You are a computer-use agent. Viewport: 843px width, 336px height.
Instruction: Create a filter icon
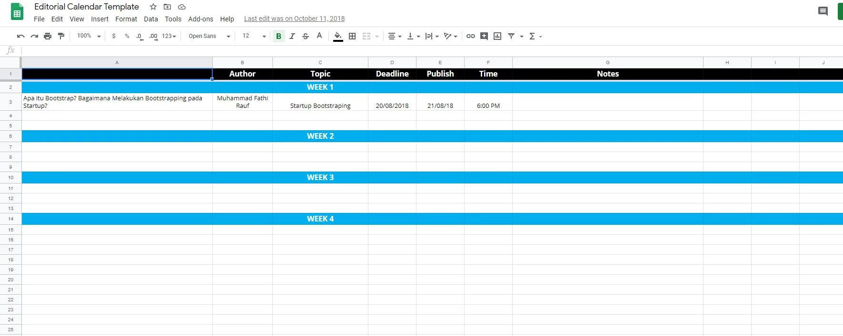tap(511, 36)
